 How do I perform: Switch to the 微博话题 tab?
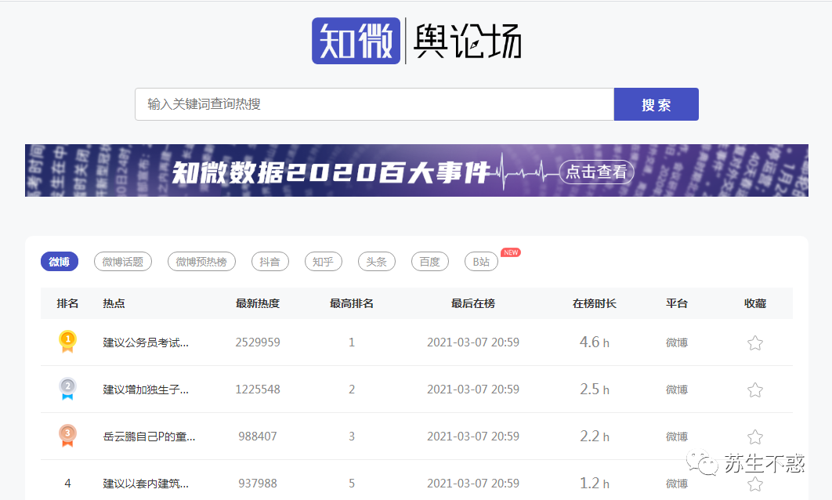click(x=122, y=262)
